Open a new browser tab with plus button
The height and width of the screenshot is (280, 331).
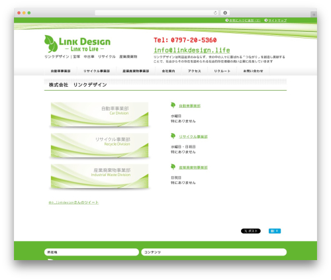[x=314, y=15]
